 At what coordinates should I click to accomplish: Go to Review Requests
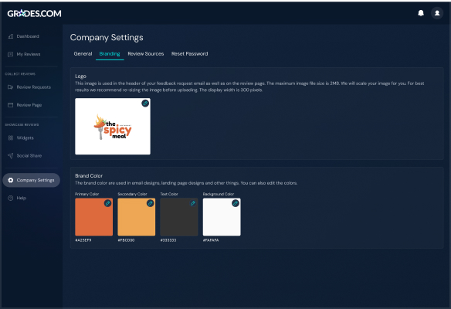point(34,87)
